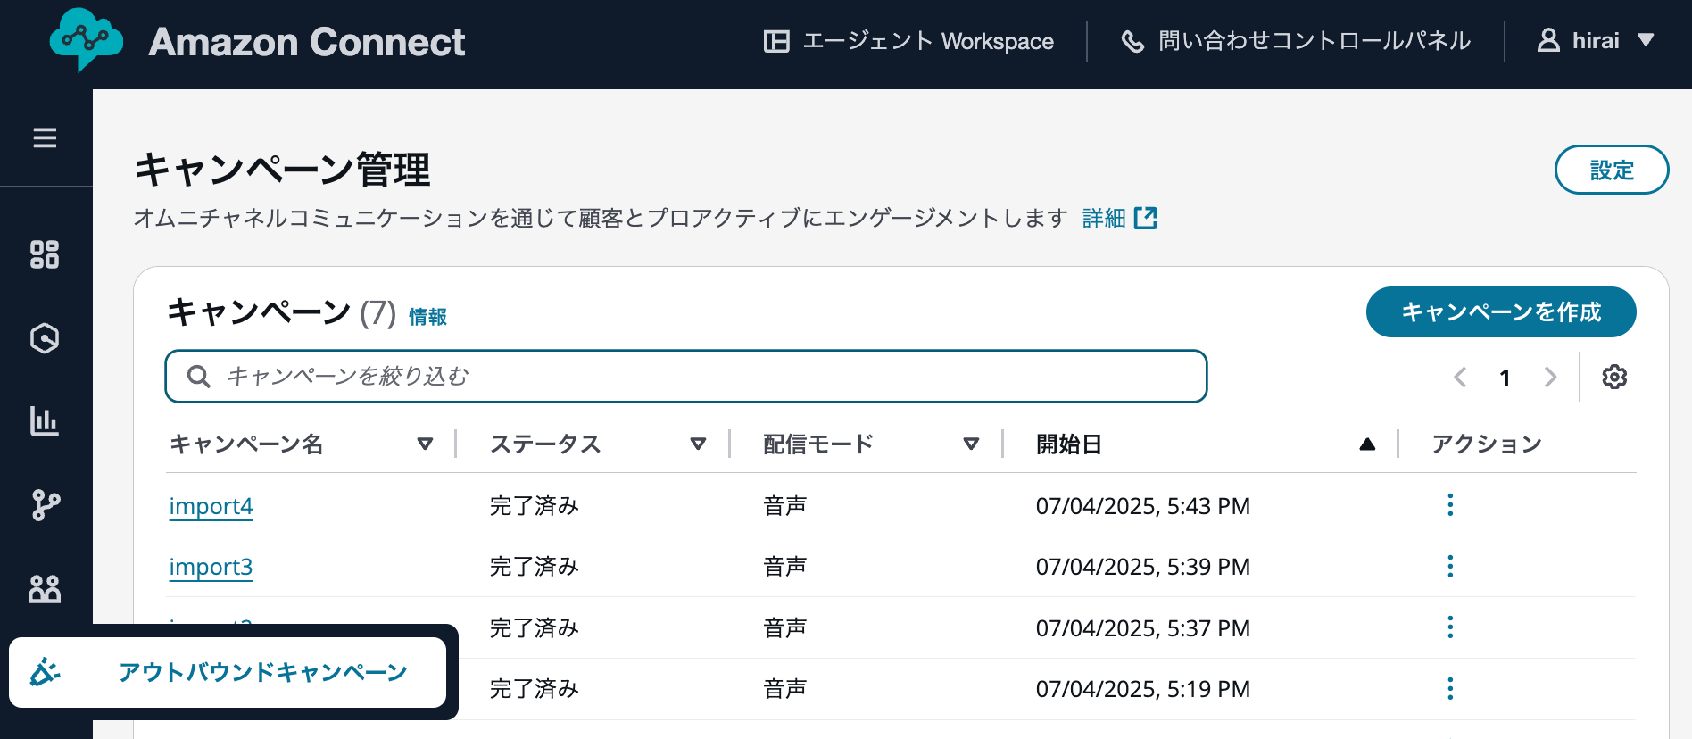Click the search magnifier icon
The width and height of the screenshot is (1692, 739).
point(199,377)
